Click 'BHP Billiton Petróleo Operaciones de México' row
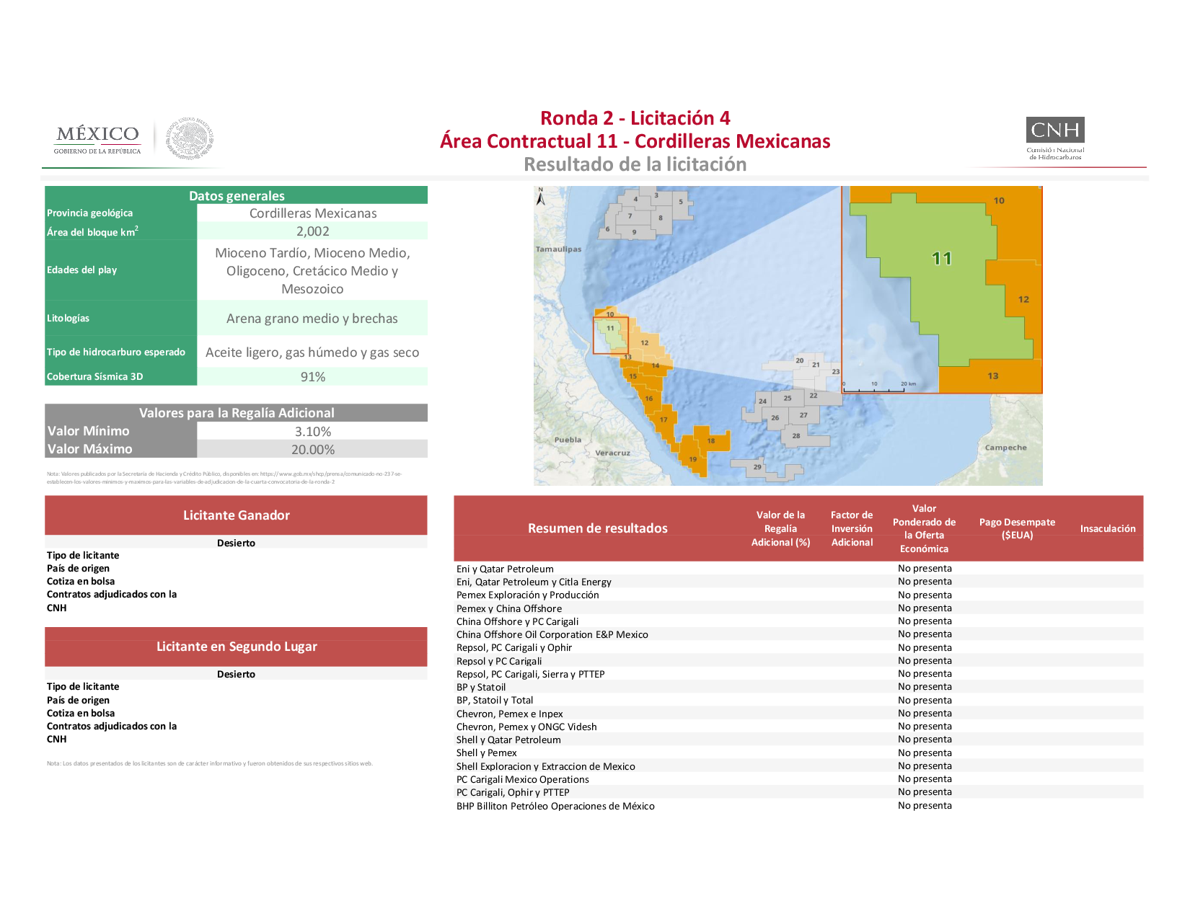 tap(798, 806)
